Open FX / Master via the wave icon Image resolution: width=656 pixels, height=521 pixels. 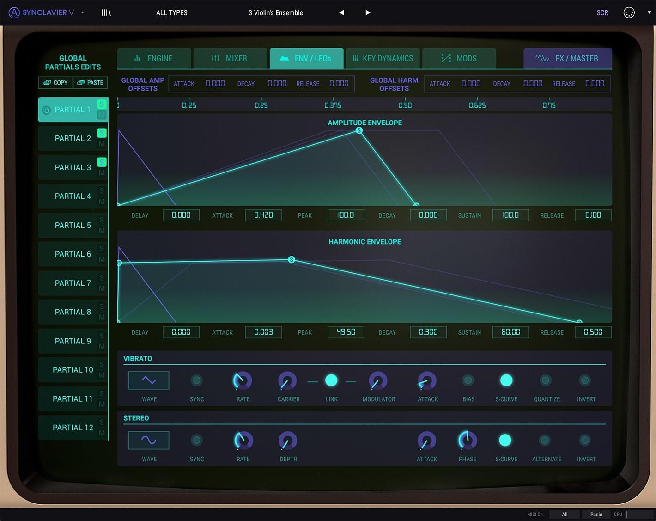pos(541,58)
